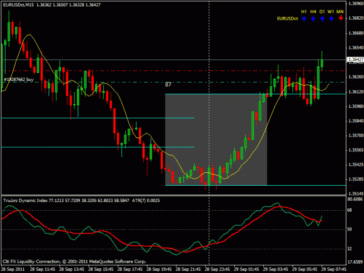Click the yellow EURUSDct symbol label
The image size is (364, 273).
[x=287, y=19]
